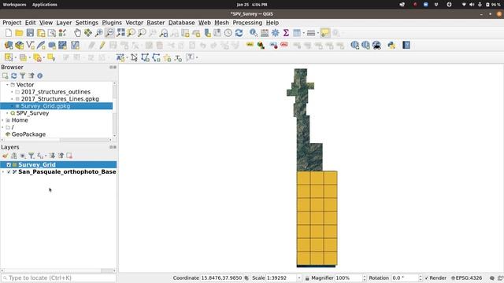Select GeoPackage entry in Browser

(x=28, y=134)
